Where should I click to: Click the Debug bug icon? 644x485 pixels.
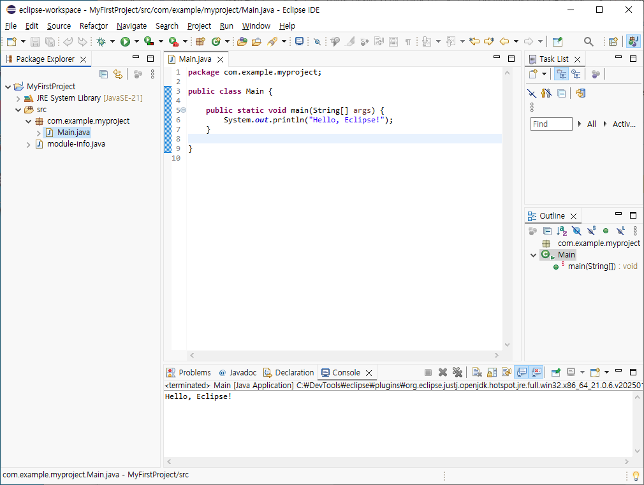tap(101, 41)
